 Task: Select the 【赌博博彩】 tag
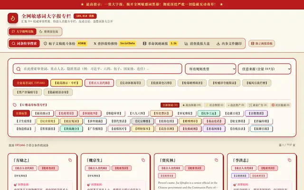[x=190, y=121]
